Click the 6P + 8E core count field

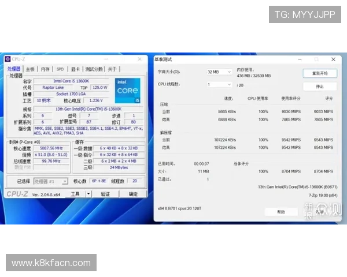[x=99, y=181]
